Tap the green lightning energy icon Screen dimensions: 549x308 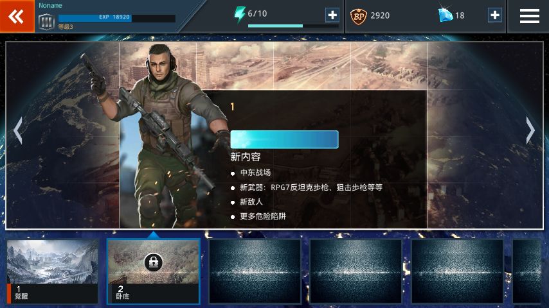click(x=240, y=14)
